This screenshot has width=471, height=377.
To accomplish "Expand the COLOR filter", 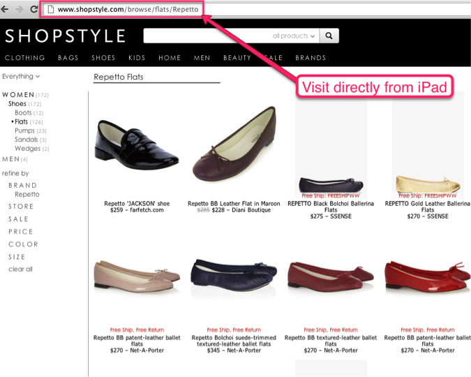I will 23,244.
